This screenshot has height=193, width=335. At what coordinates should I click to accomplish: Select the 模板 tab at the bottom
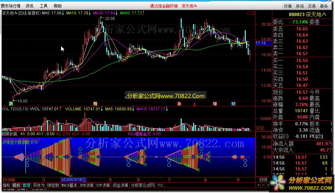(16, 185)
